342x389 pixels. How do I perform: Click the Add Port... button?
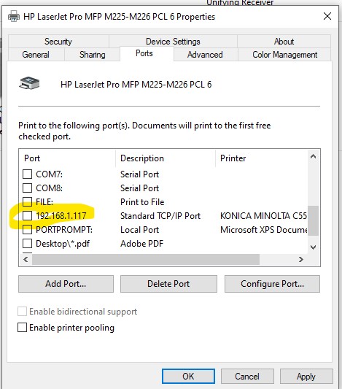pyautogui.click(x=66, y=284)
